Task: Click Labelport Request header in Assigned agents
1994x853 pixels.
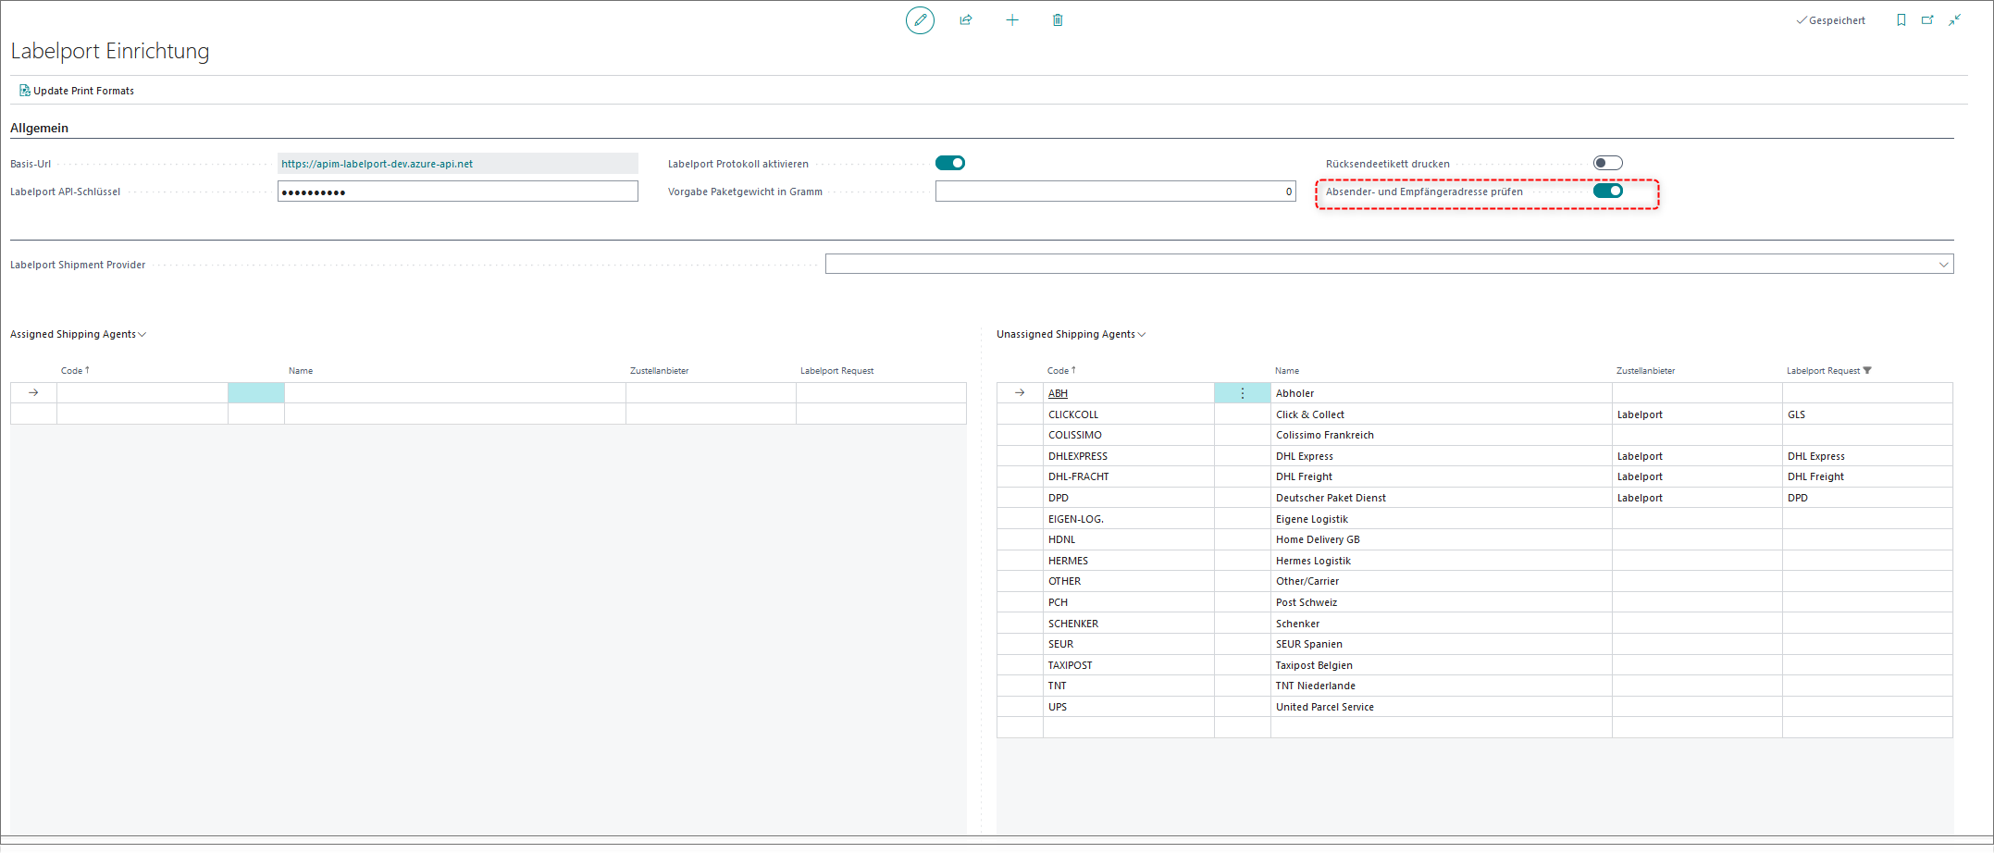Action: pos(836,371)
